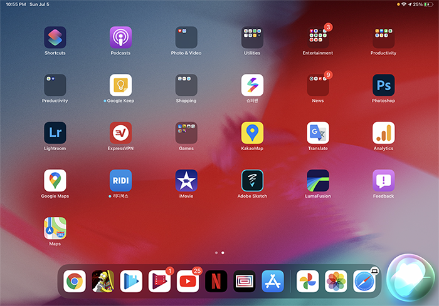Open the News folder with 9 badge
439x306 pixels.
click(x=318, y=85)
